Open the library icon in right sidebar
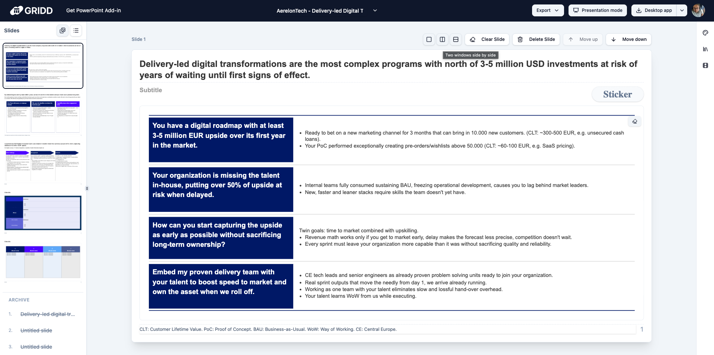The image size is (714, 355). point(705,49)
